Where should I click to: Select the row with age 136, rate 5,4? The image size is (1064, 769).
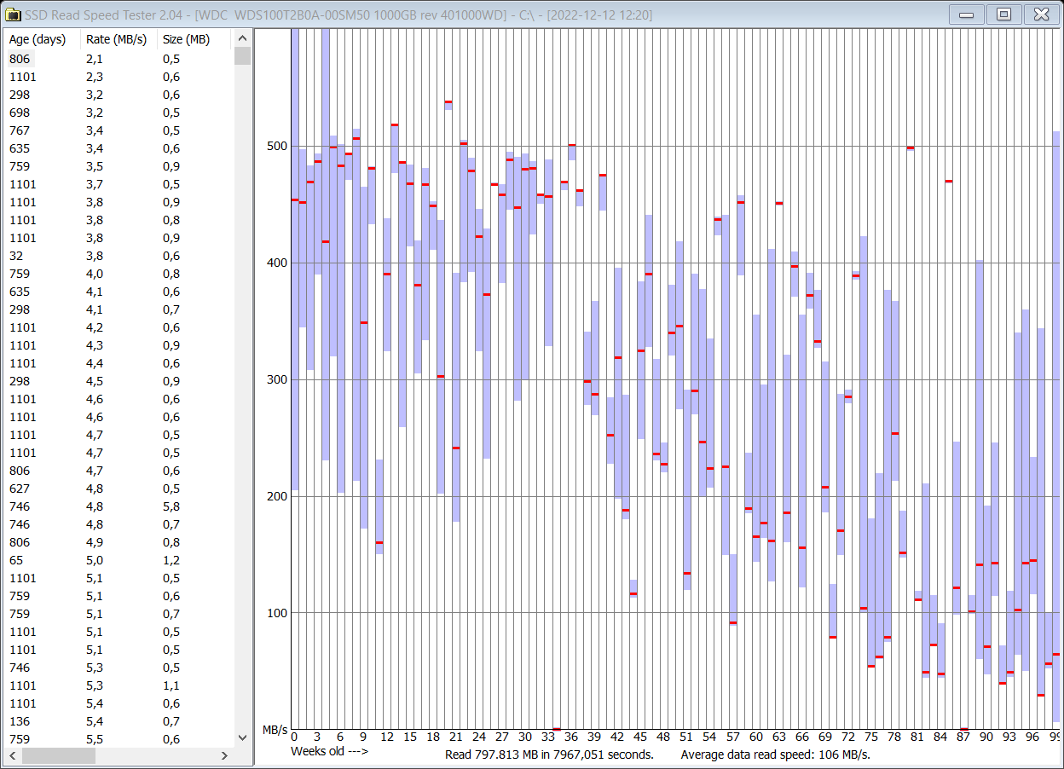[119, 721]
